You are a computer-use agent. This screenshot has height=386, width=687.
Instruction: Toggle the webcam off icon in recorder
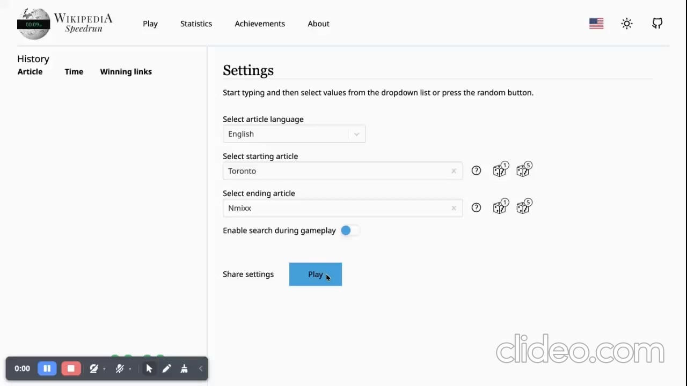click(94, 368)
